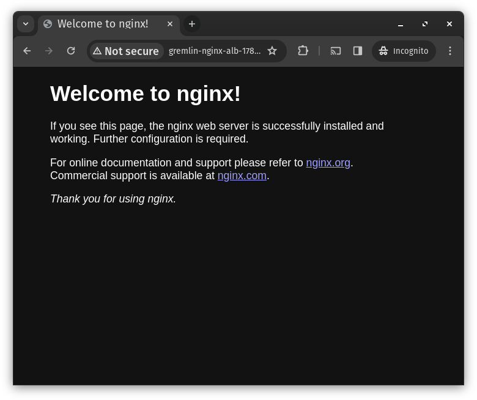Image resolution: width=477 pixels, height=400 pixels.
Task: Open a new tab with plus button
Action: point(191,24)
